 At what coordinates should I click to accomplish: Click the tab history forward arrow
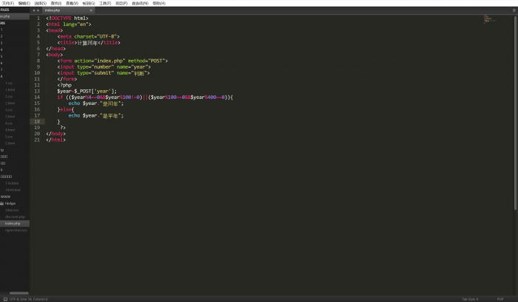pos(38,10)
